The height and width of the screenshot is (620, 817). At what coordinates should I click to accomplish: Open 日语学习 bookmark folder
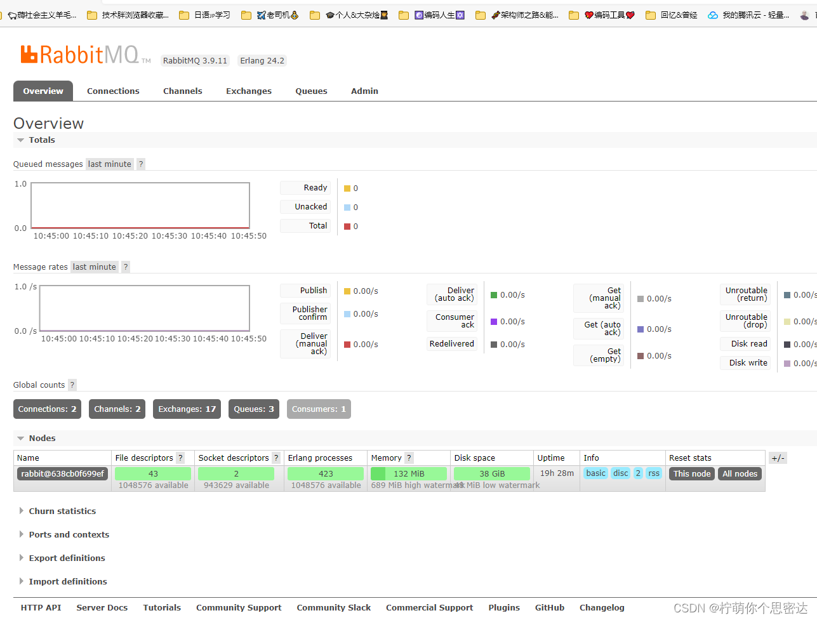[205, 15]
